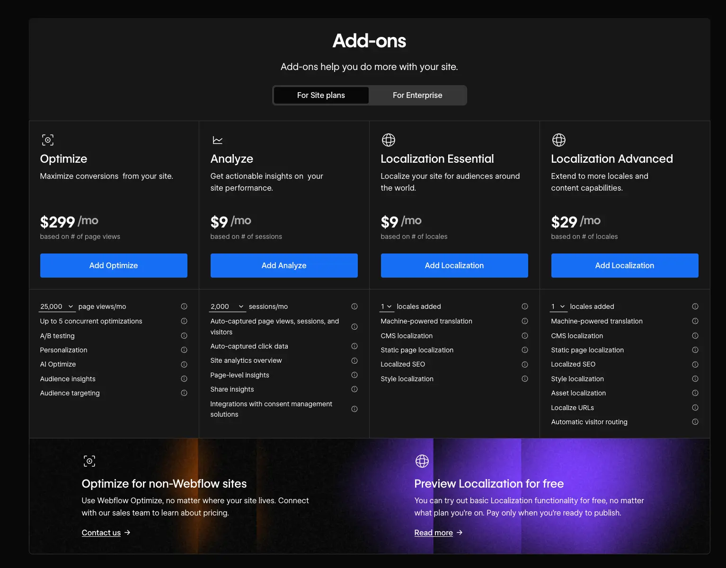726x568 pixels.
Task: Click info icon for page views/mo
Action: click(184, 306)
